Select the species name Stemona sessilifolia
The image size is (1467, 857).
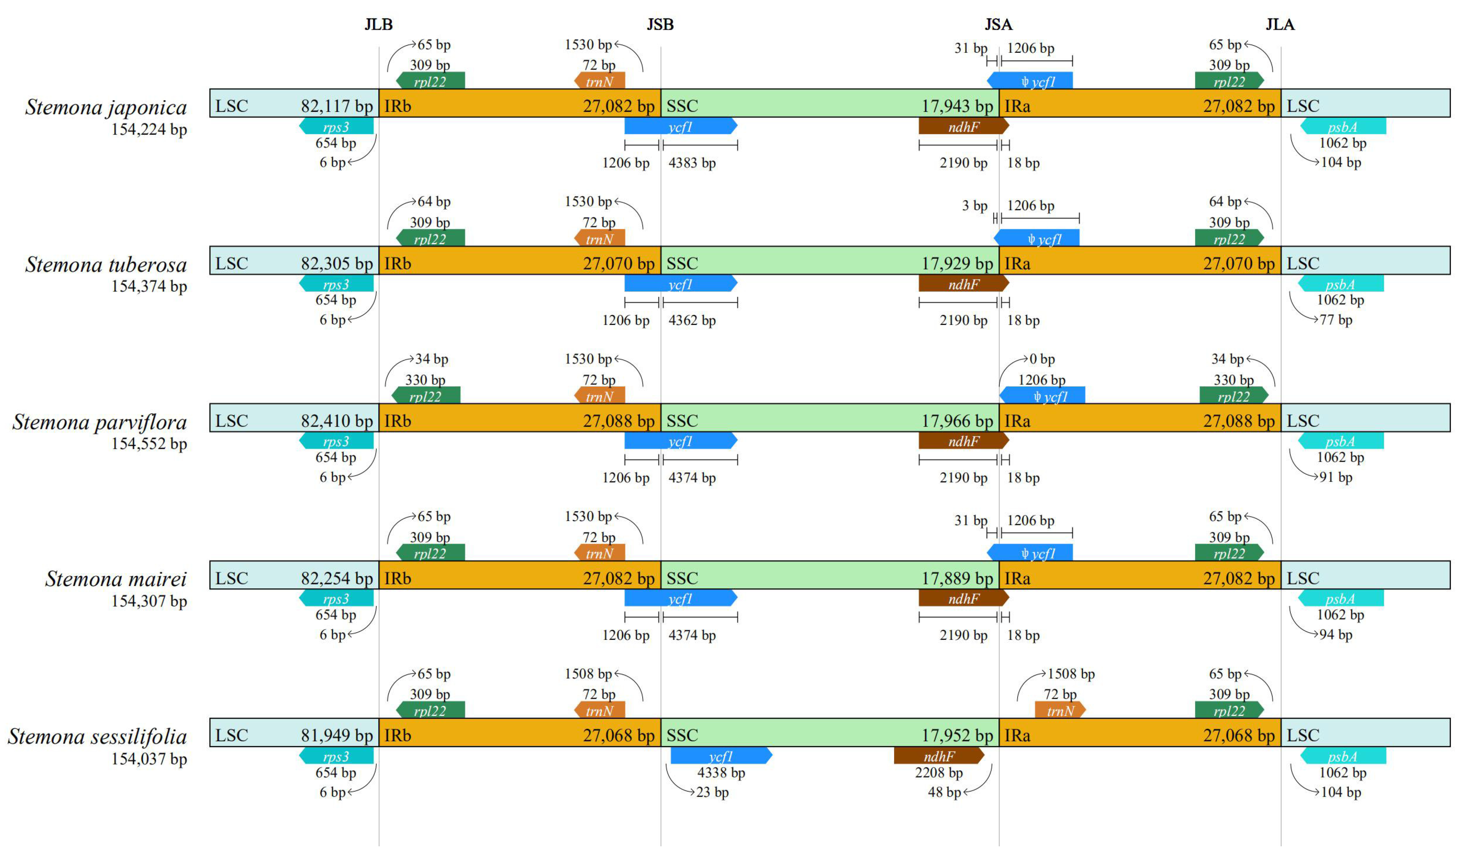[97, 737]
